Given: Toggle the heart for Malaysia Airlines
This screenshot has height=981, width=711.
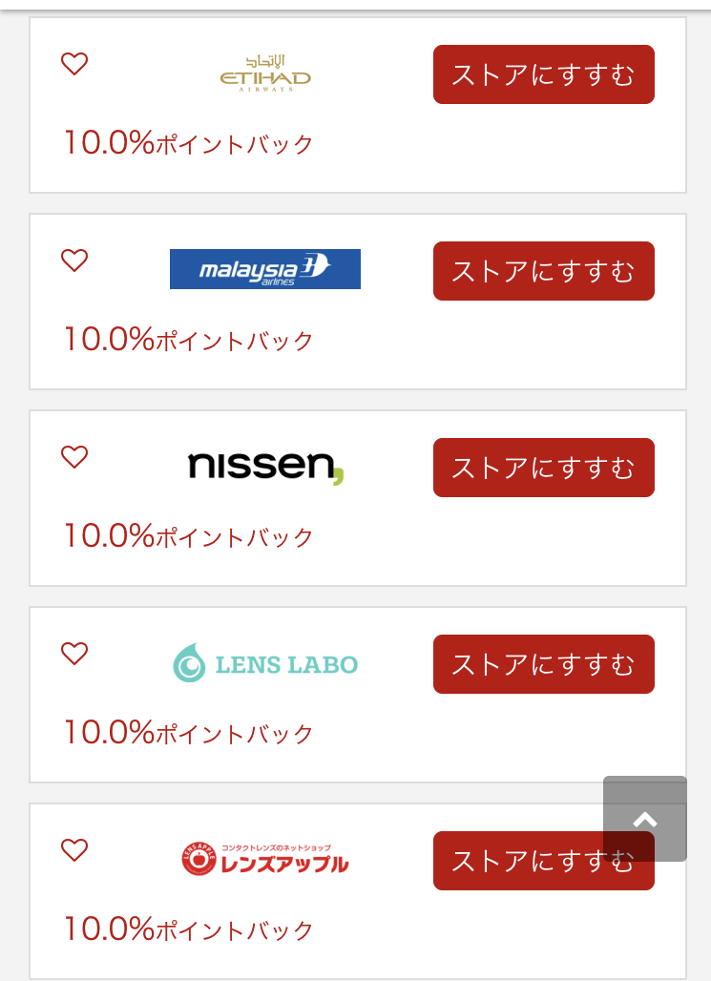Looking at the screenshot, I should pos(73,260).
